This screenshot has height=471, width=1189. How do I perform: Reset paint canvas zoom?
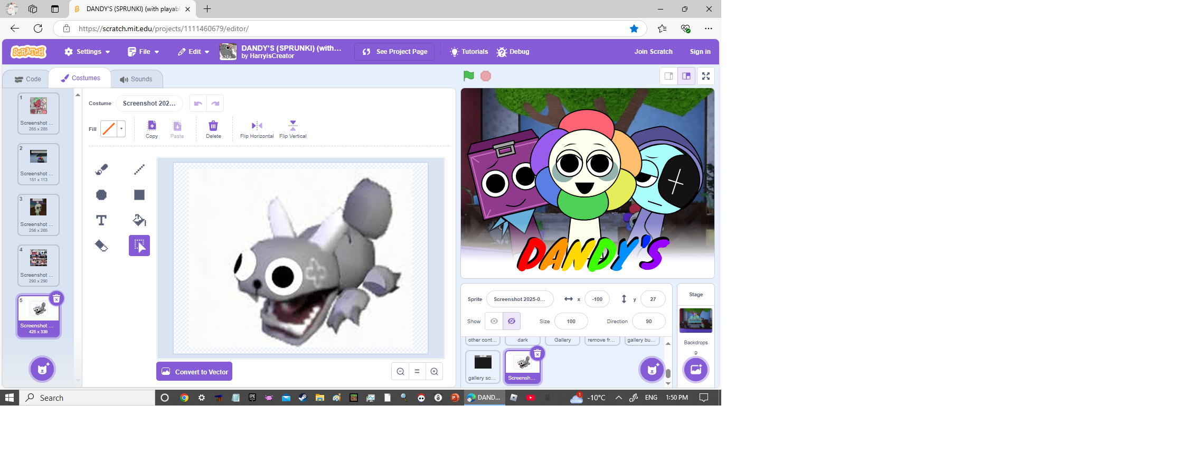tap(417, 372)
